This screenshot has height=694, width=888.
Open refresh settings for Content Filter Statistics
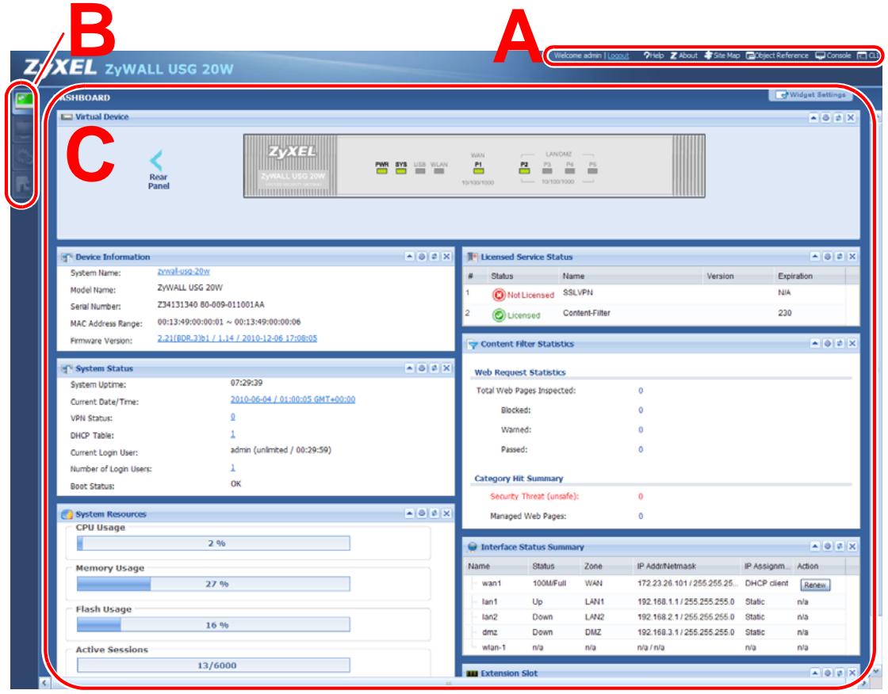coord(828,344)
